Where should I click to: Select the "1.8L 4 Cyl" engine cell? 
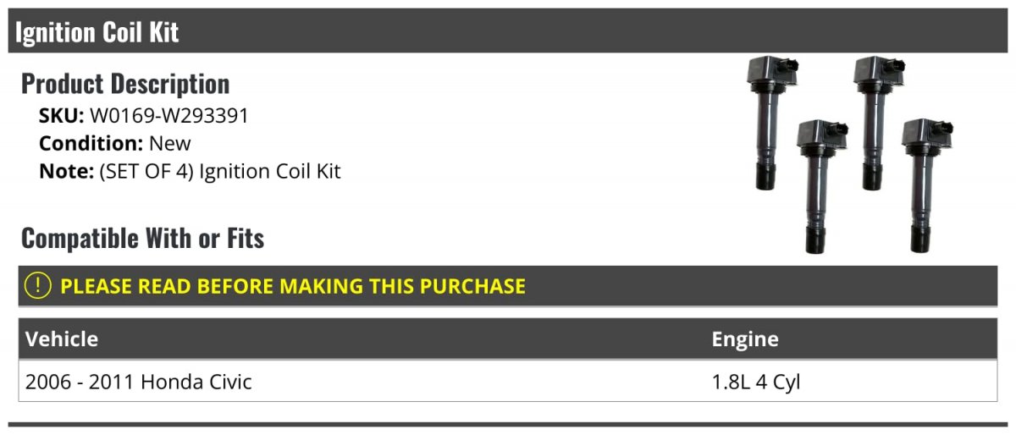[x=756, y=382]
